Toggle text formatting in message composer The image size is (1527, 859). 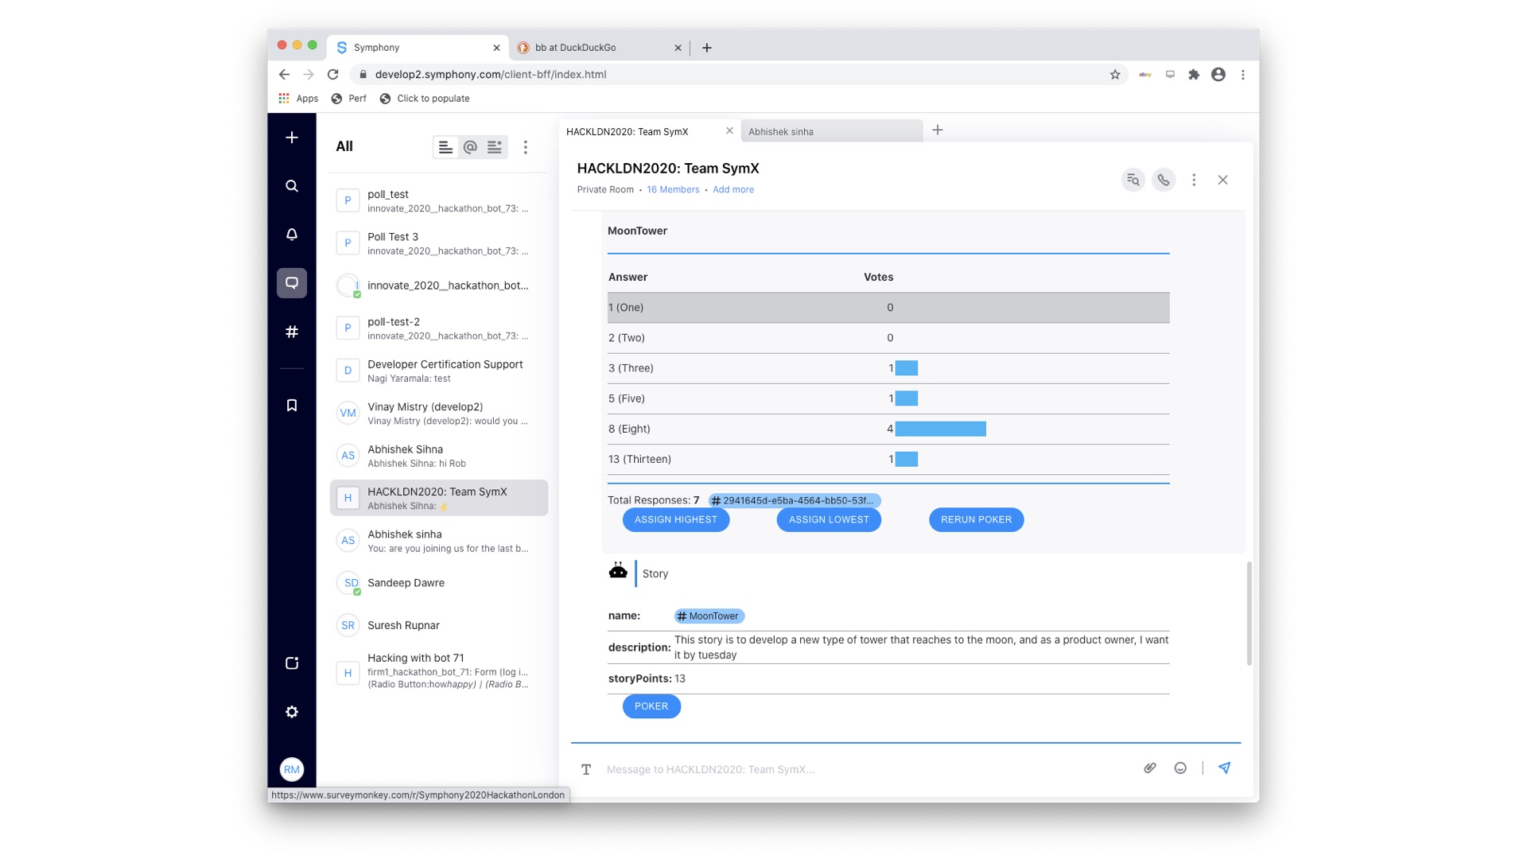tap(586, 769)
